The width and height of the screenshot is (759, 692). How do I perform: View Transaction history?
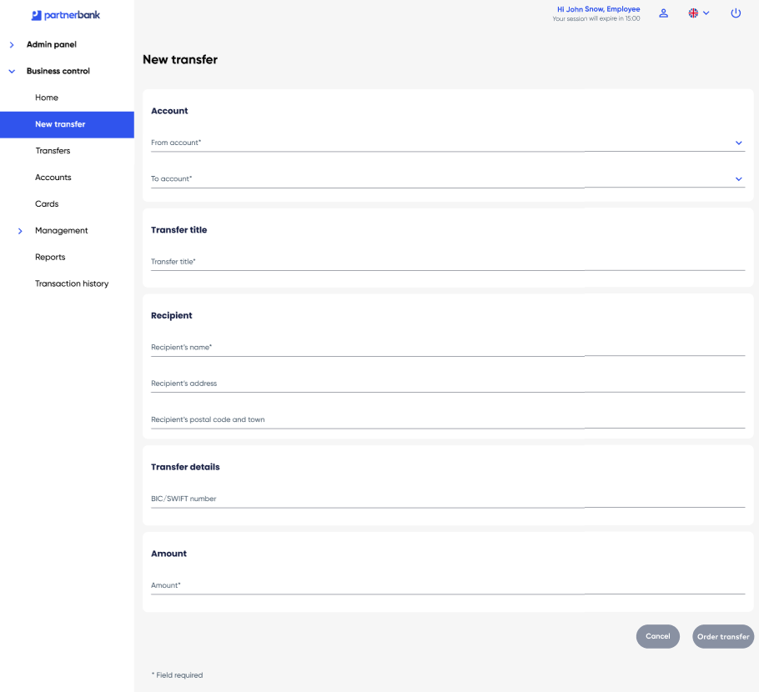pyautogui.click(x=72, y=283)
